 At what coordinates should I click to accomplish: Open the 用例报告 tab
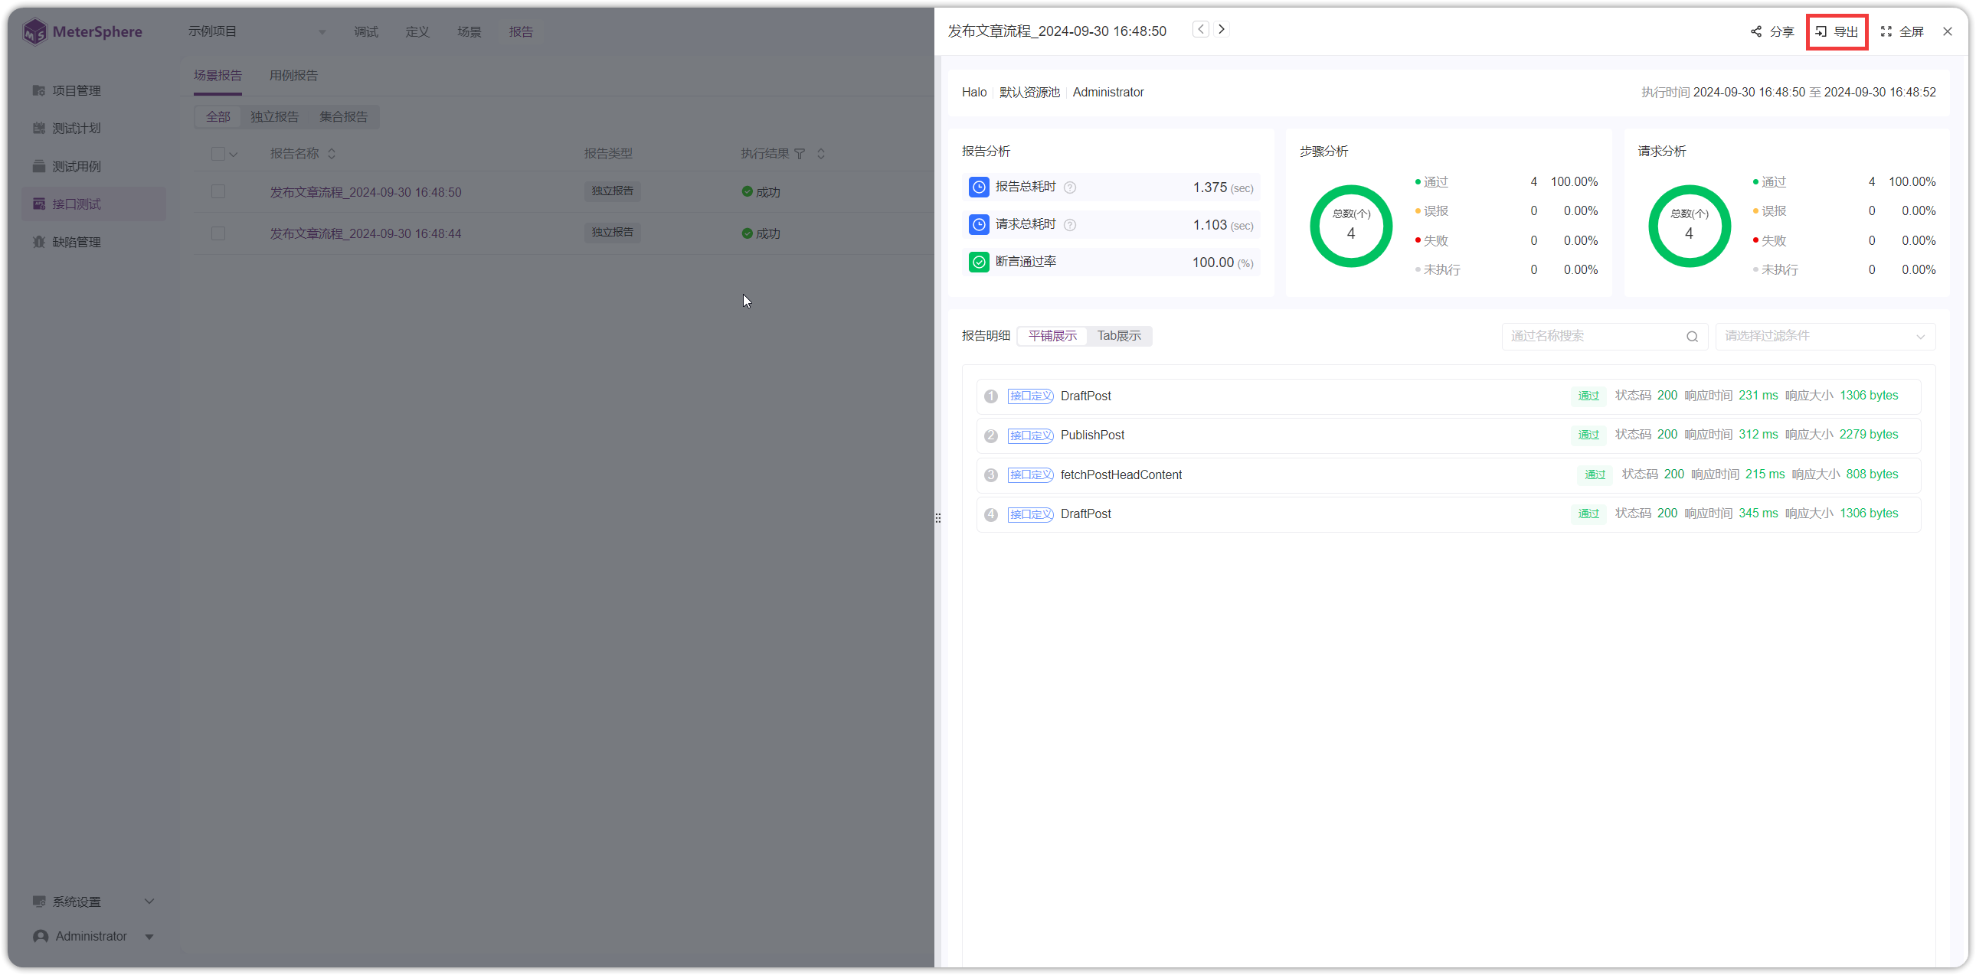pos(294,75)
